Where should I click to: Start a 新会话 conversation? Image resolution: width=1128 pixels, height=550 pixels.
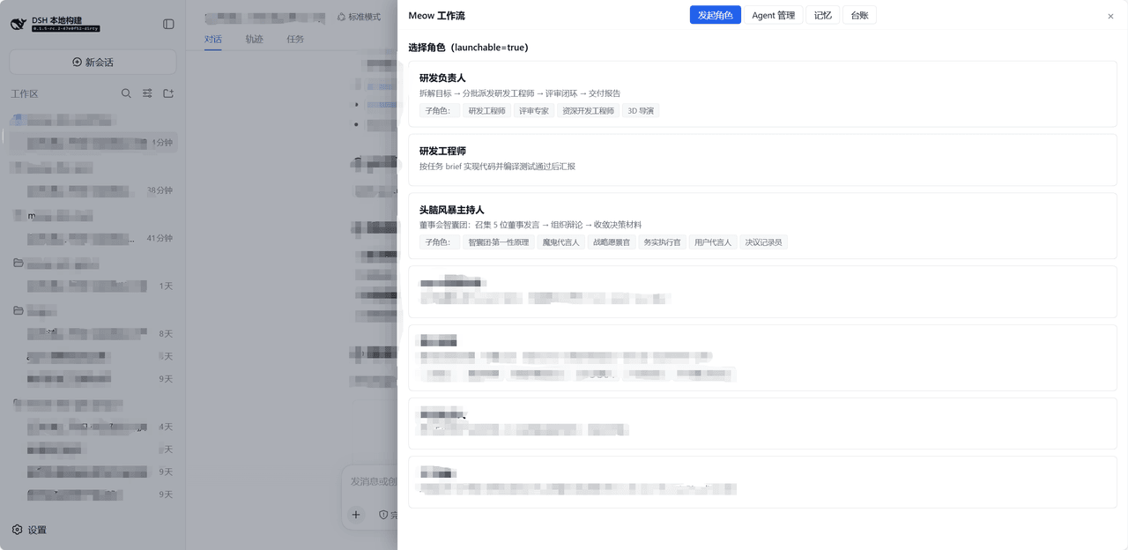[93, 63]
